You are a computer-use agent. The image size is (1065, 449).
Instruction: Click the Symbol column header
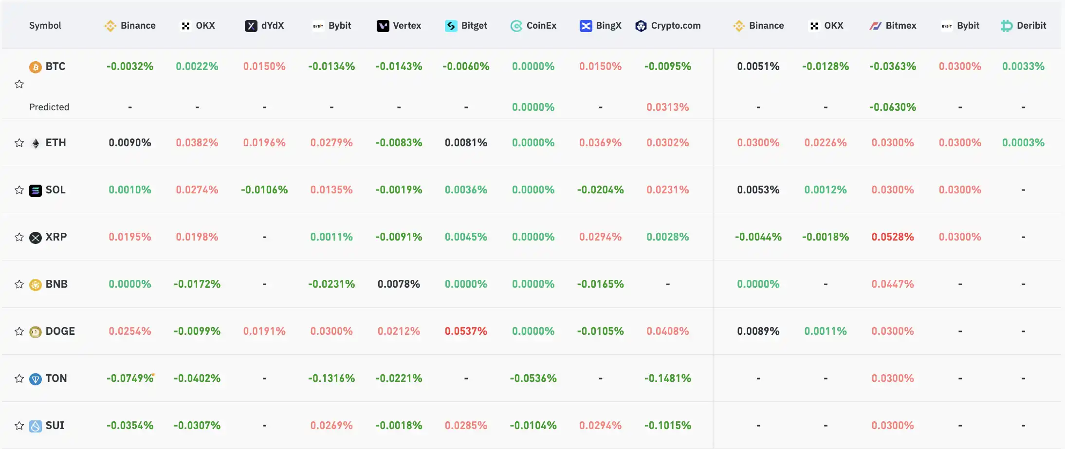click(x=45, y=26)
